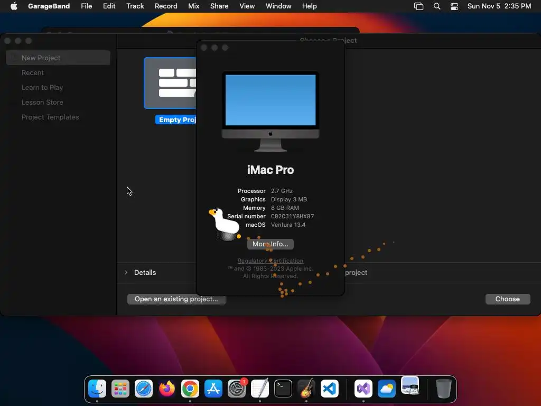Open the Record menu
The width and height of the screenshot is (541, 406).
[166, 6]
